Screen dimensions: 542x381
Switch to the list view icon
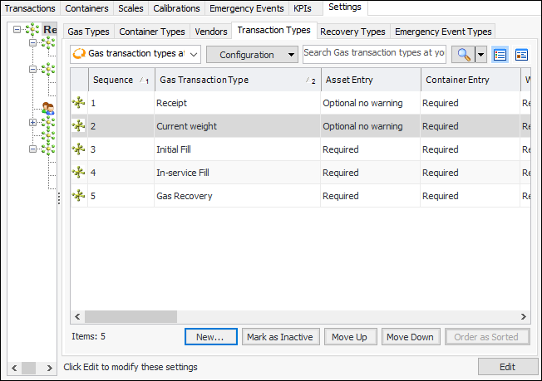tap(500, 55)
